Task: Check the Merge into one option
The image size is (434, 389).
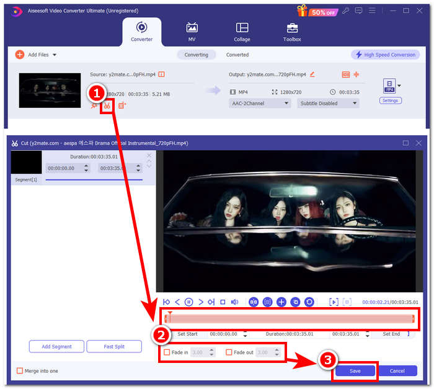Action: [20, 371]
